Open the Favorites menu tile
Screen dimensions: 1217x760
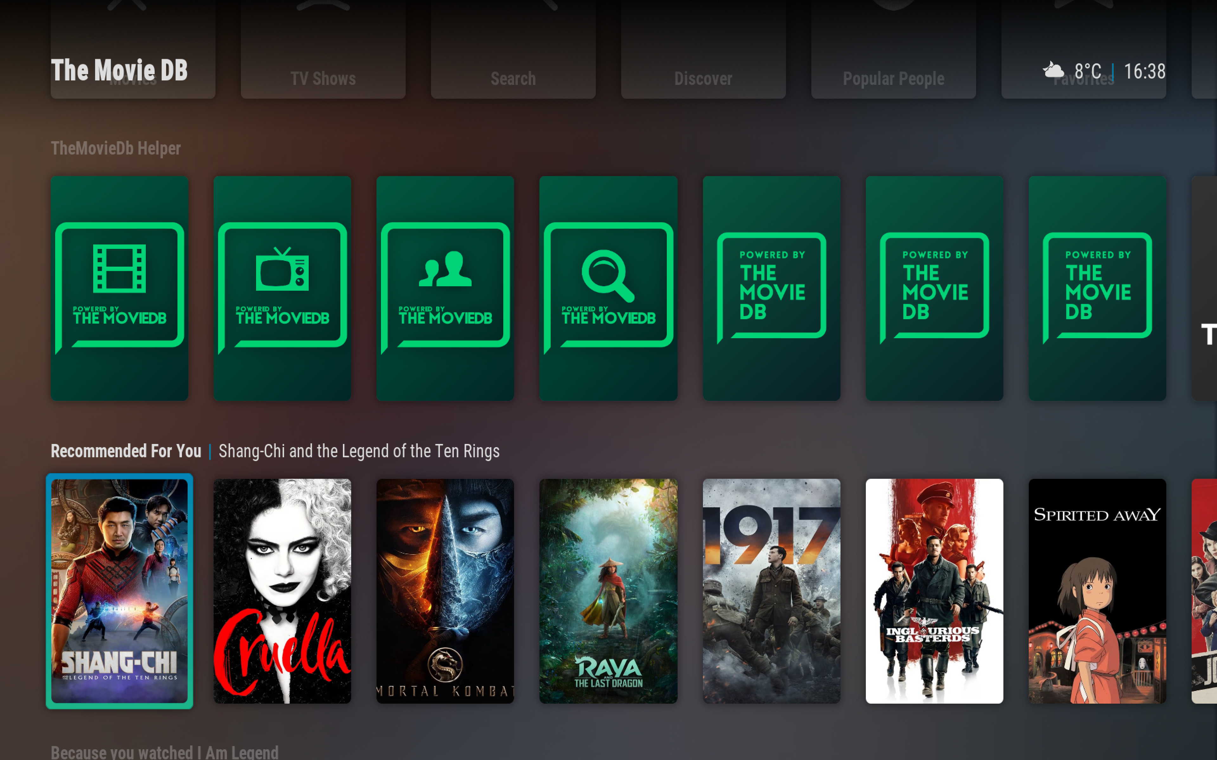click(x=1083, y=49)
